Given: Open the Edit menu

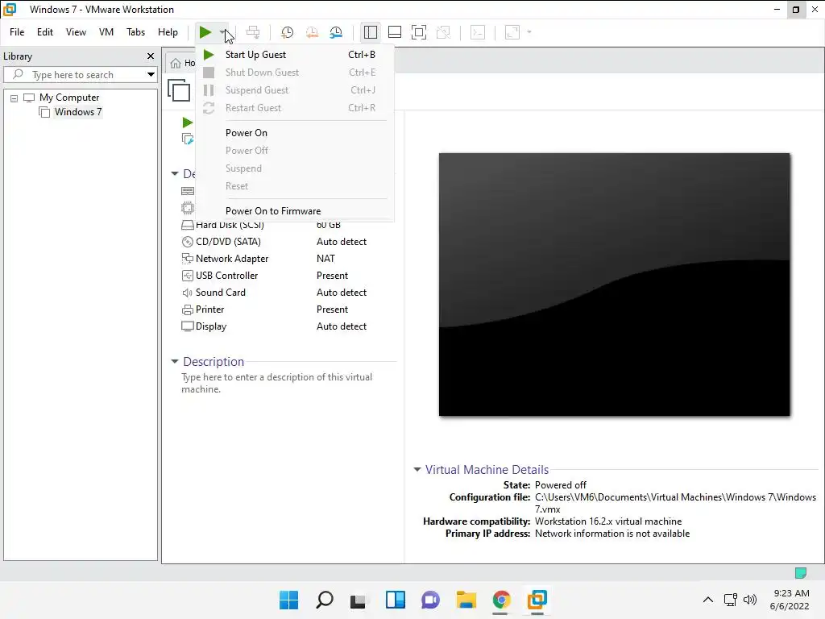Looking at the screenshot, I should [x=45, y=32].
